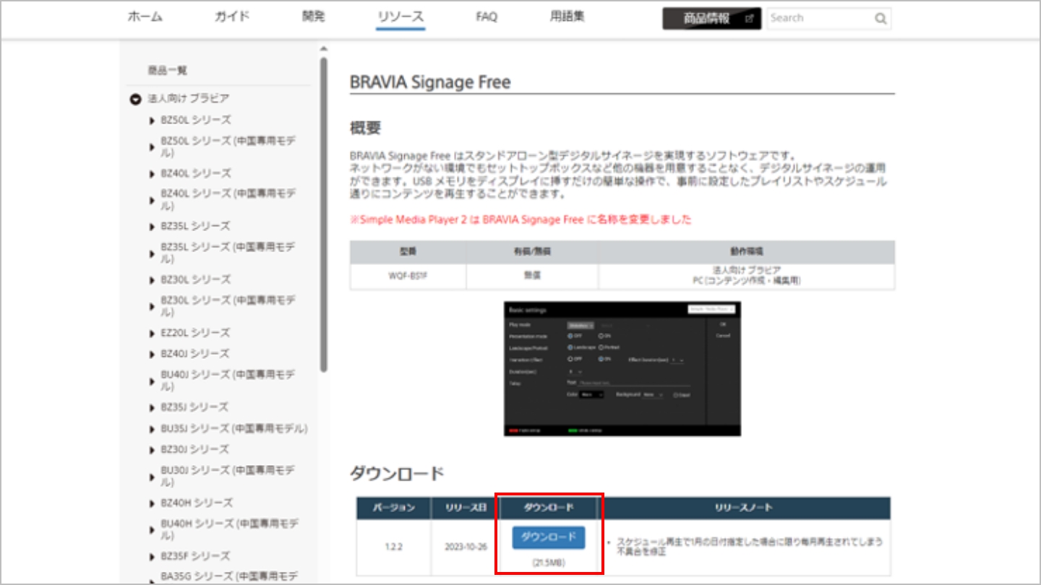The width and height of the screenshot is (1041, 585).
Task: Select the リソース navigation tab
Action: (400, 17)
